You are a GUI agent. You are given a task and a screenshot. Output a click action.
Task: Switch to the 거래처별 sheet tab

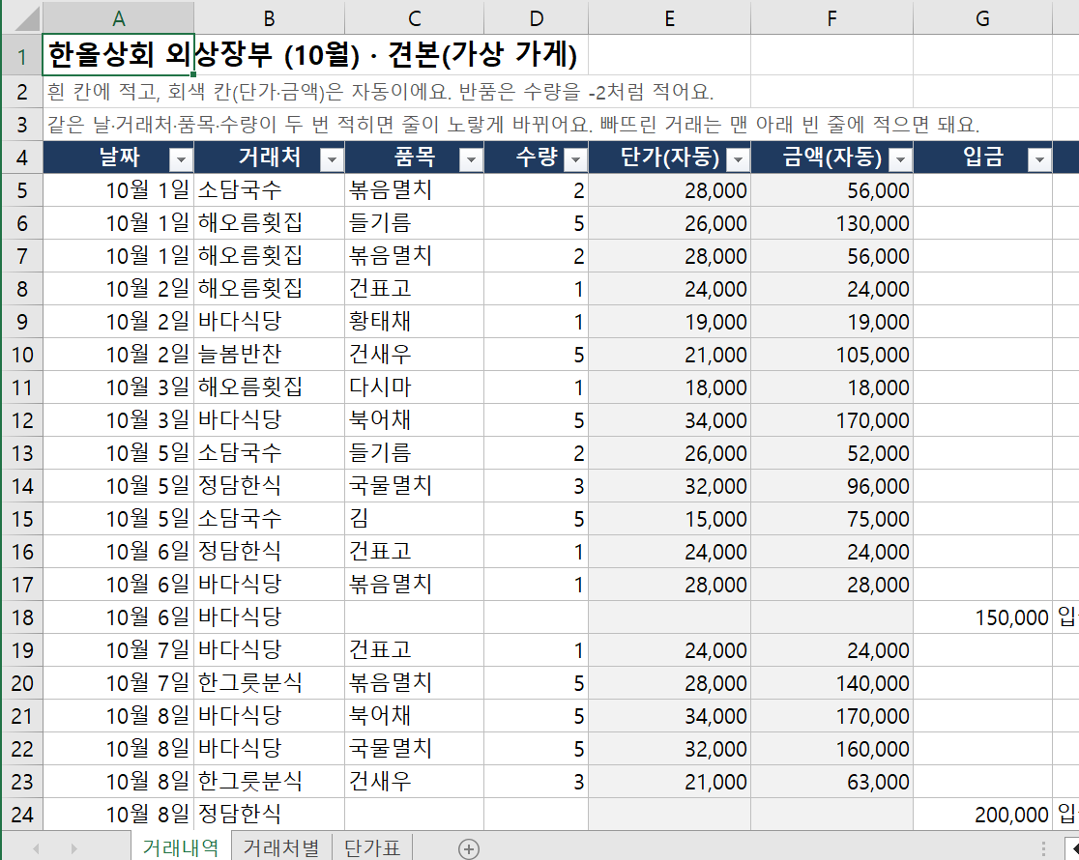coord(281,846)
